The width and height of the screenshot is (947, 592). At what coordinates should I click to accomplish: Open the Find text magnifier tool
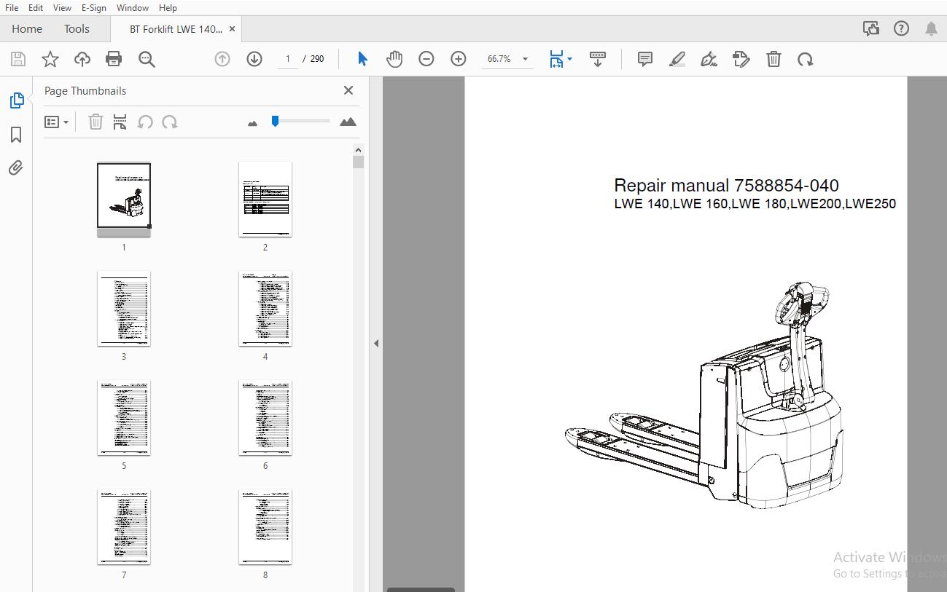click(147, 59)
